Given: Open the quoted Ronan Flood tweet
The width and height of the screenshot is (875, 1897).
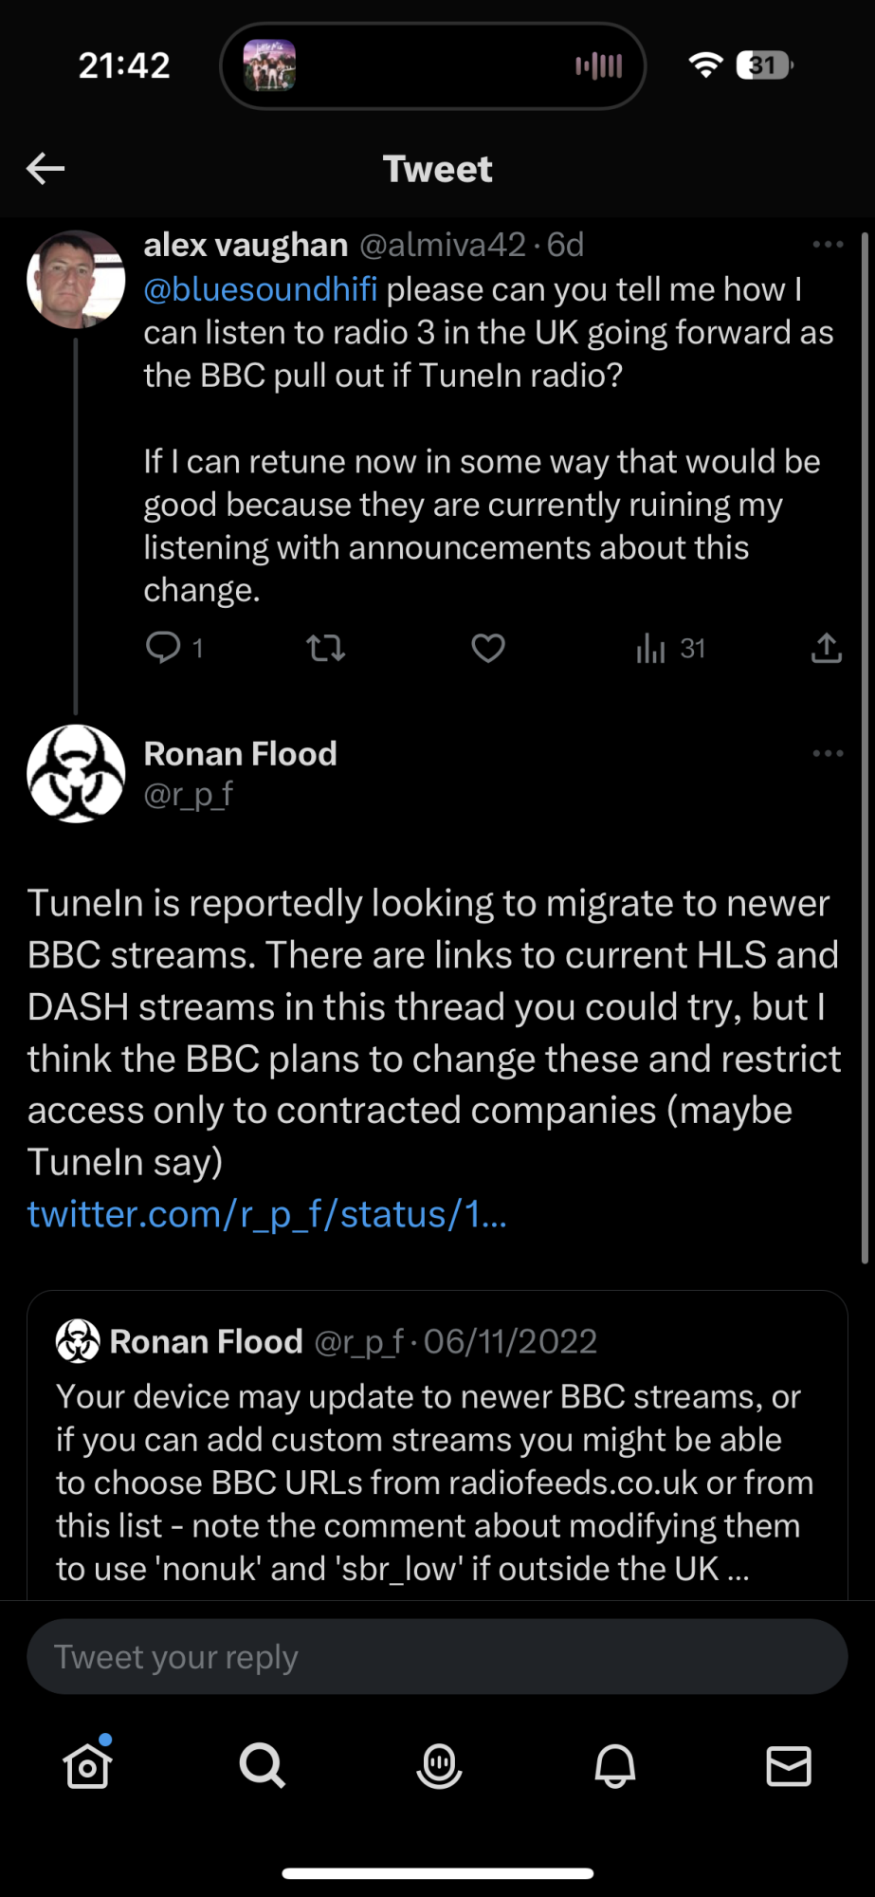Looking at the screenshot, I should pos(437,1461).
